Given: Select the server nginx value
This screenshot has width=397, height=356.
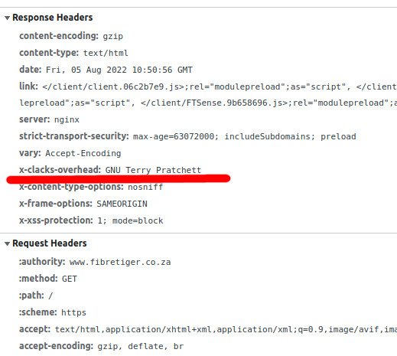Looking at the screenshot, I should click(67, 119).
